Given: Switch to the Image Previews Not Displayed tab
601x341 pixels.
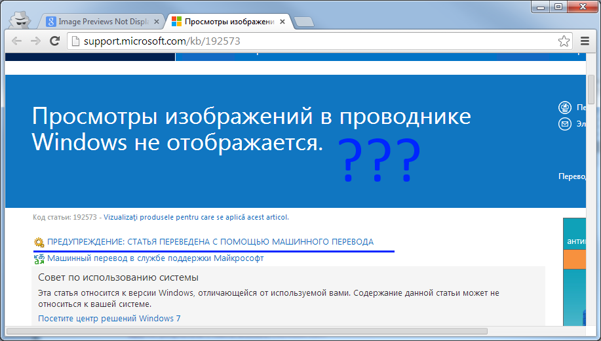Looking at the screenshot, I should (x=102, y=22).
